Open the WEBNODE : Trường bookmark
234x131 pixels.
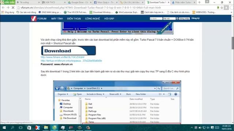pos(204,12)
